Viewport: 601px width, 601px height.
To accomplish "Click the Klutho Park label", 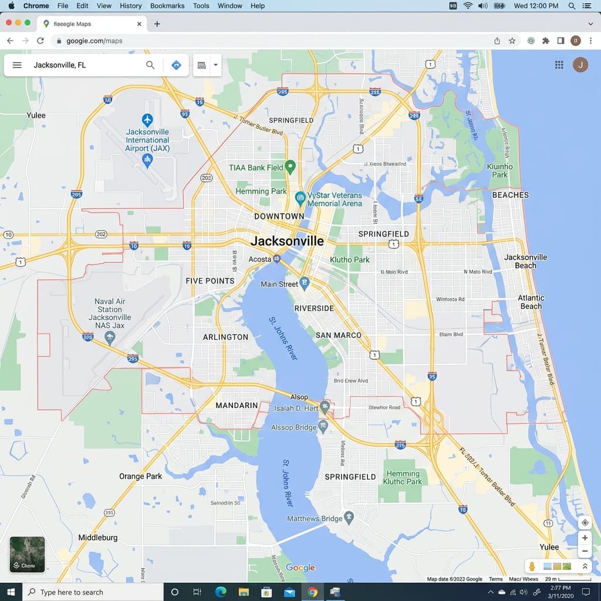I will (x=350, y=259).
